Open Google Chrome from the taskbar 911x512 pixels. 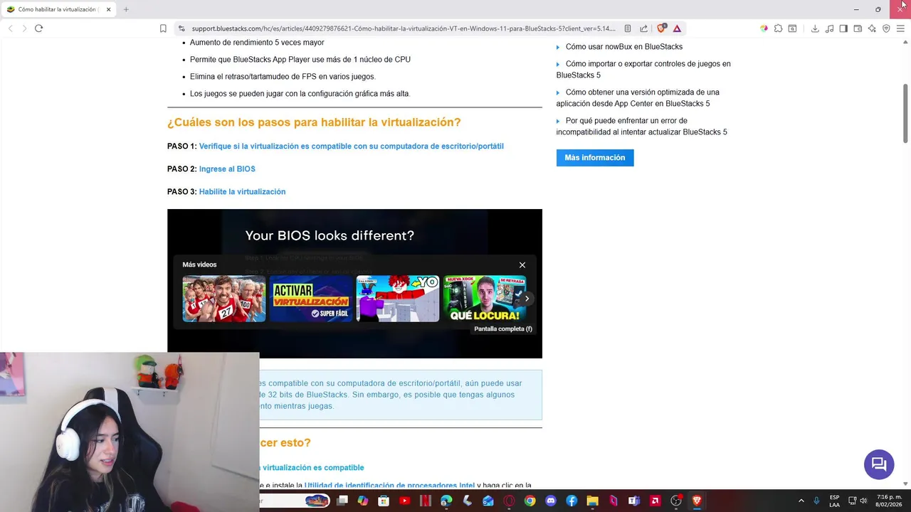tap(530, 501)
